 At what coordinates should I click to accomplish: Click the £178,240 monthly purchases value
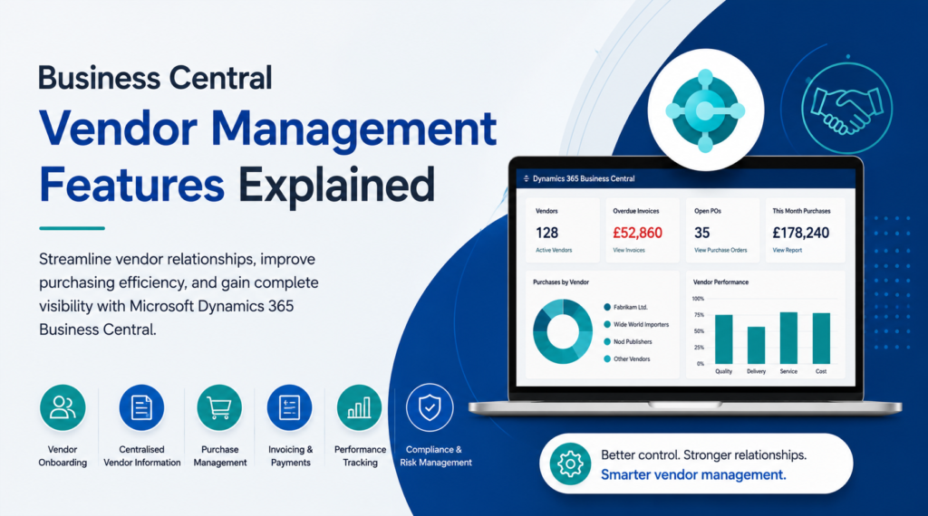point(801,233)
